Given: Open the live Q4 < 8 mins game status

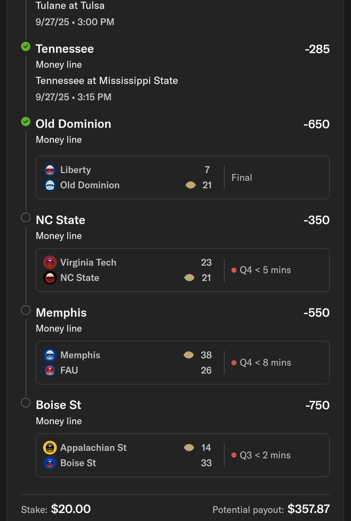Looking at the screenshot, I should 265,363.
